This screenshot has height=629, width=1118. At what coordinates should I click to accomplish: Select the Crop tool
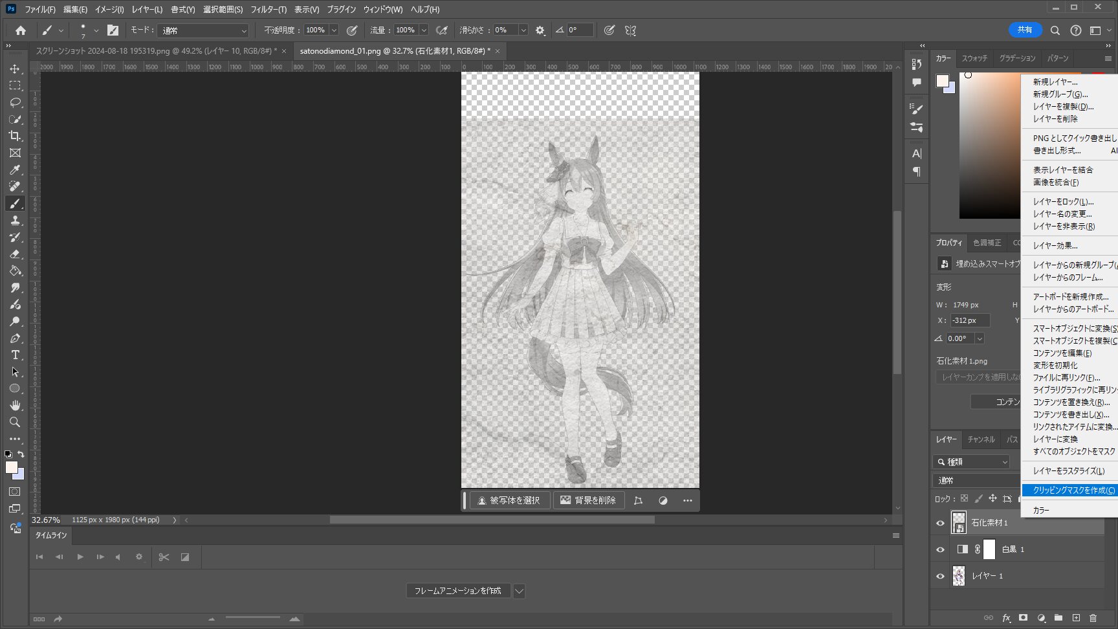(15, 136)
